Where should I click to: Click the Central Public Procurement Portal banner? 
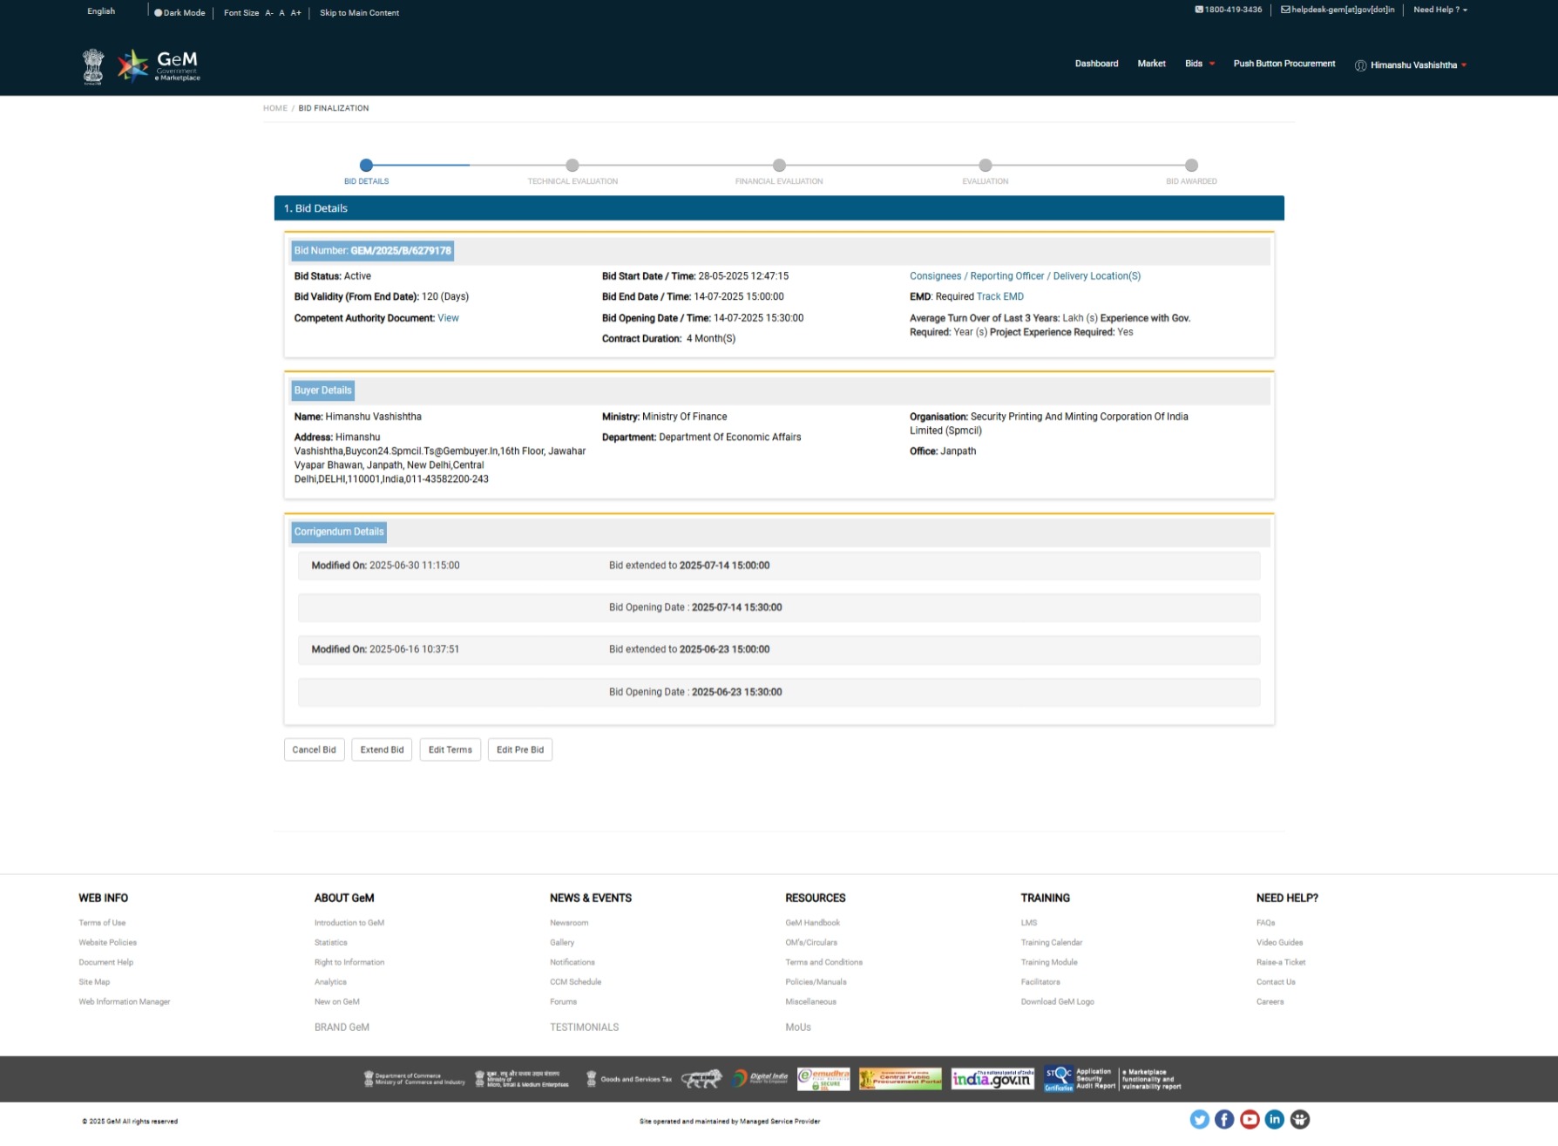[x=900, y=1079]
